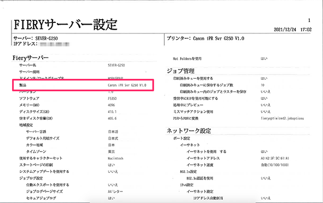Click the 'ディスクサイズ(GB)' label
Image resolution: width=323 pixels, height=203 pixels.
tap(34, 112)
